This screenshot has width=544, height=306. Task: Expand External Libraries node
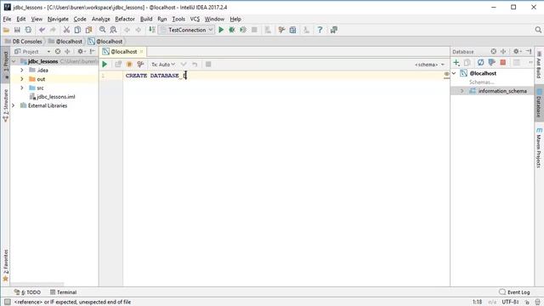(x=14, y=105)
